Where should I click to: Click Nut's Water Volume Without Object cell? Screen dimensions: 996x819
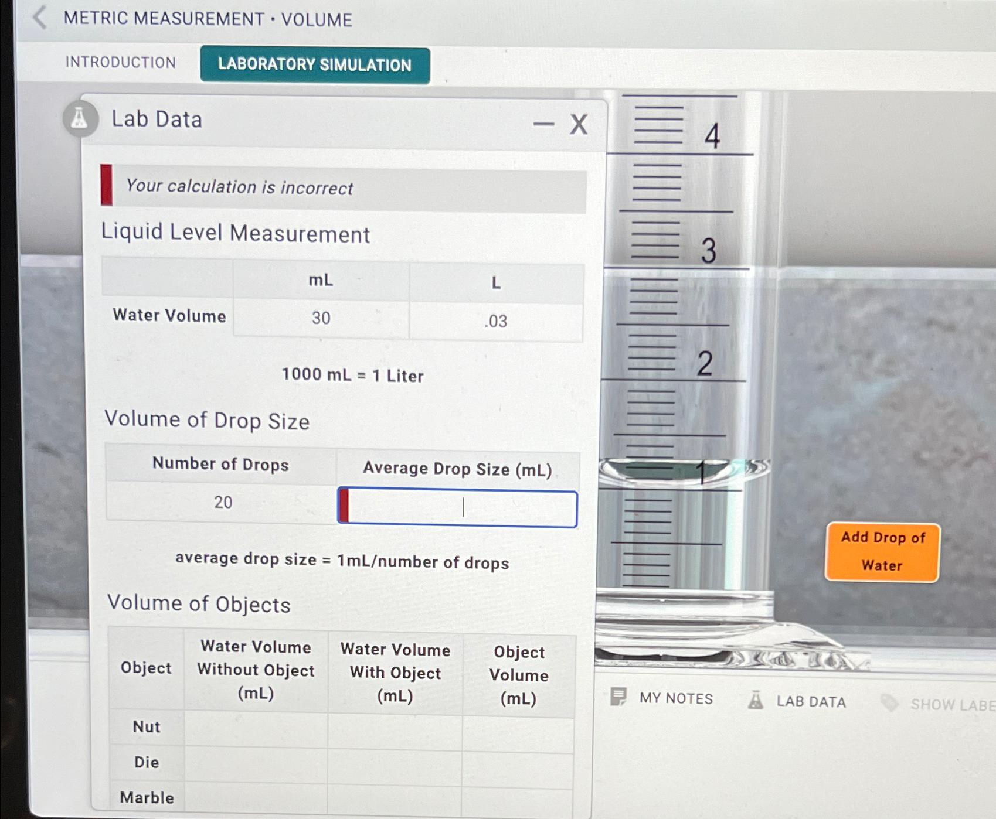257,727
